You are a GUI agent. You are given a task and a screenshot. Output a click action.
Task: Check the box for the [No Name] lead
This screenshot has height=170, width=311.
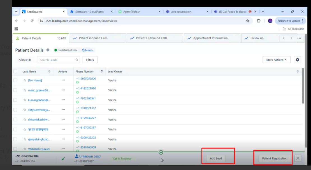tap(15, 81)
